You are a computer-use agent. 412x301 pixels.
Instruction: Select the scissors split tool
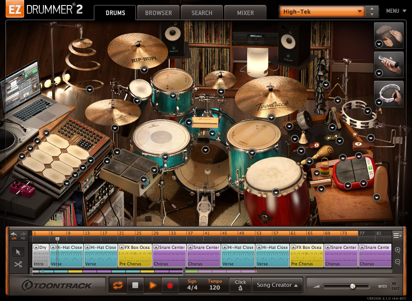tap(18, 264)
